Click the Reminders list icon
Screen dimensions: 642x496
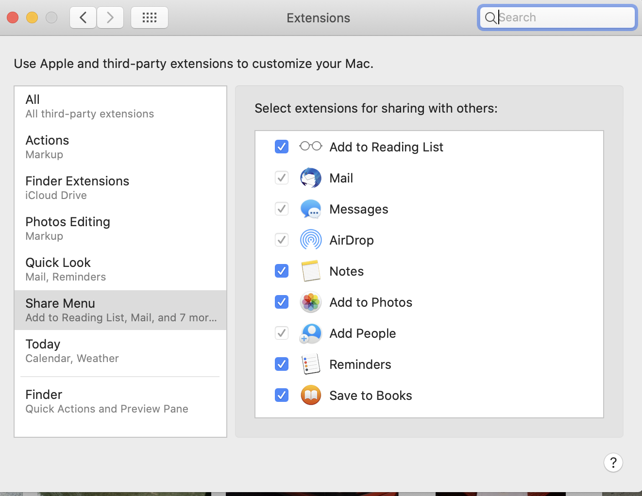(x=311, y=364)
